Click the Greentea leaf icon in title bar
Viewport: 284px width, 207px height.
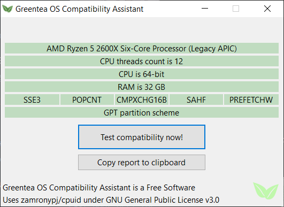tap(7, 9)
